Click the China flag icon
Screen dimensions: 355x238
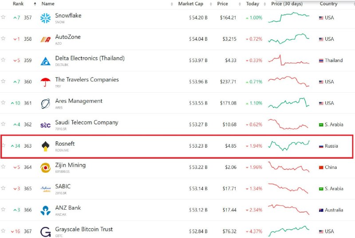coord(321,168)
